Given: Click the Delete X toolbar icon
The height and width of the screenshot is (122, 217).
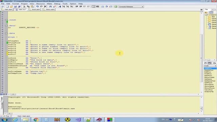Looking at the screenshot, I should [x=45, y=7].
